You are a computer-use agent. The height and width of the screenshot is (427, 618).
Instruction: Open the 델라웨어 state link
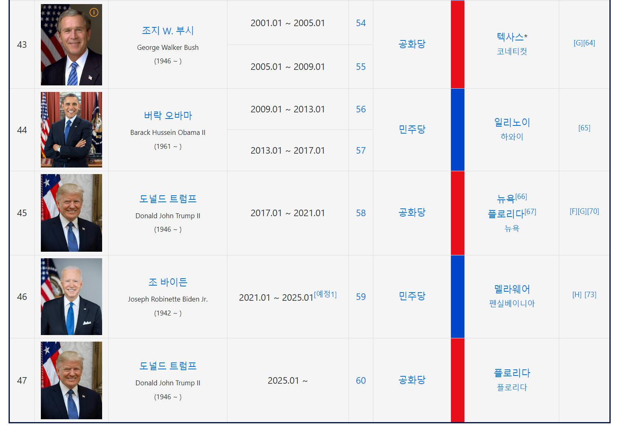[512, 289]
